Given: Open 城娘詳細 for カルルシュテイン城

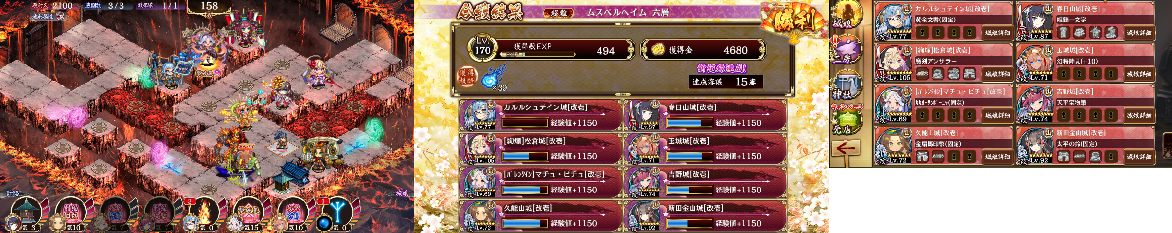Looking at the screenshot, I should (x=998, y=33).
